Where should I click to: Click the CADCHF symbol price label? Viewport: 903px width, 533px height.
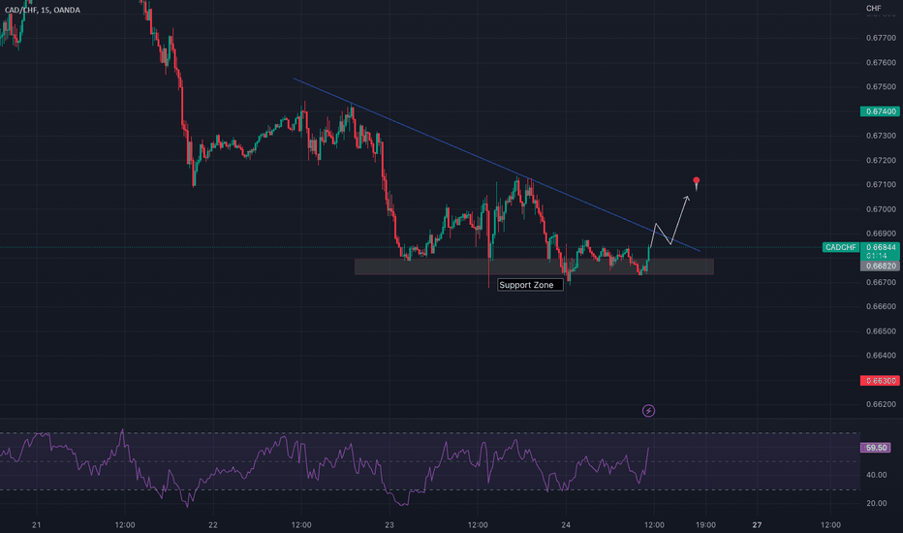coord(841,247)
